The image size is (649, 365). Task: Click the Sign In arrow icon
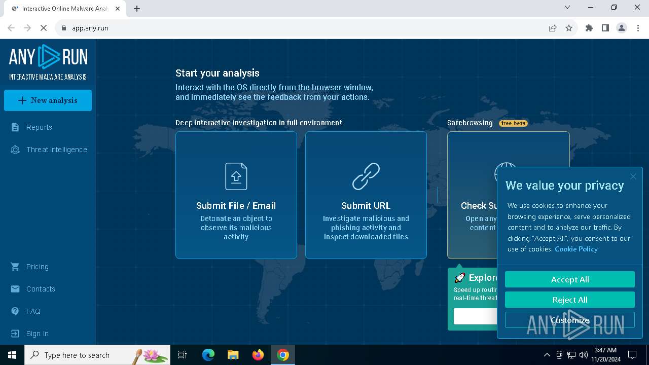[x=15, y=334]
